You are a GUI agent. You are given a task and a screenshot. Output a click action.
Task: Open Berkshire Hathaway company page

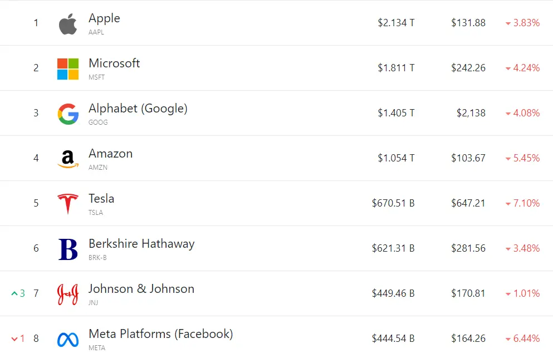(141, 244)
